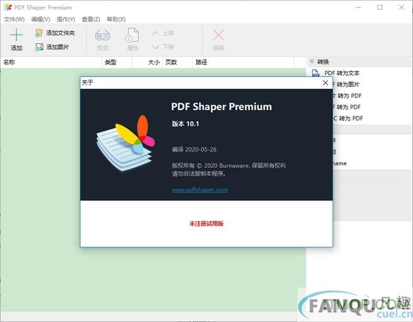This screenshot has height=322, width=413.
Task: Click the glasses Preview toolbar icon
Action: point(103,35)
